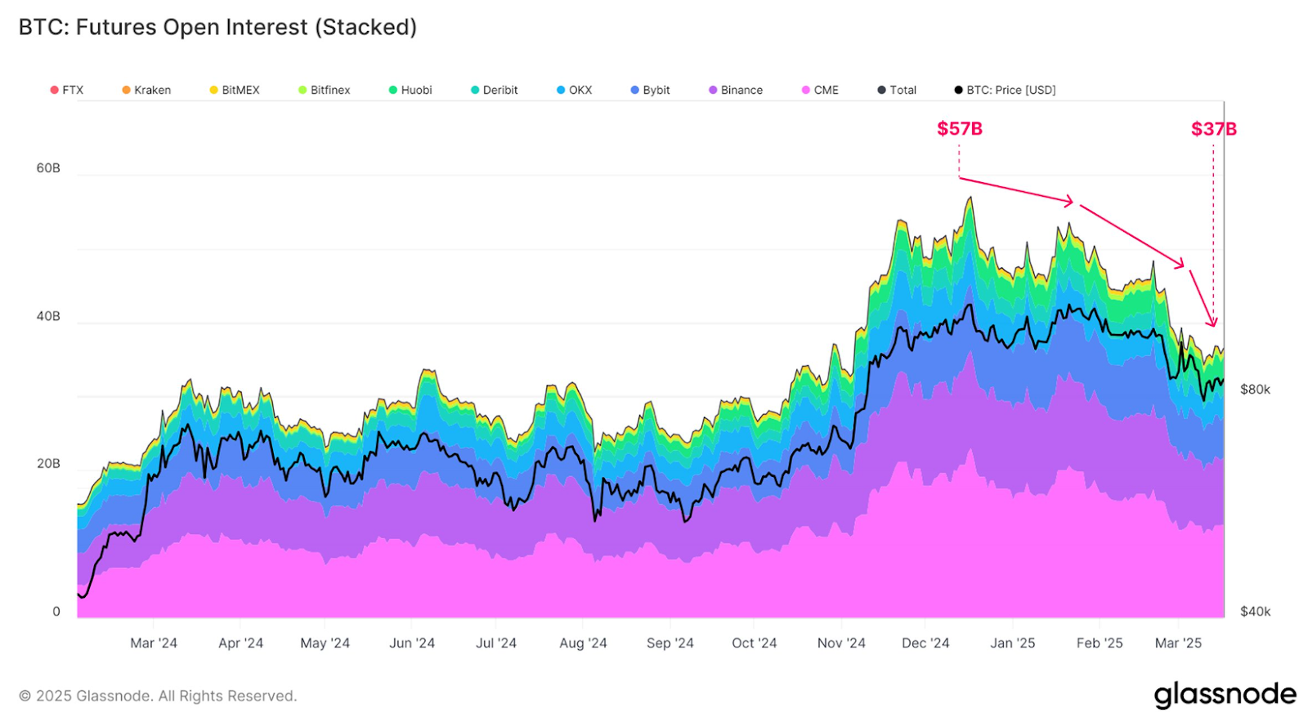
Task: Click the Jan '25 x-axis label
Action: (x=1013, y=644)
